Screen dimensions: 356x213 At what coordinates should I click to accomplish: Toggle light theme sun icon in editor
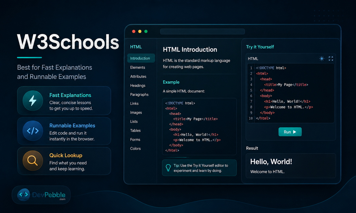322,59
